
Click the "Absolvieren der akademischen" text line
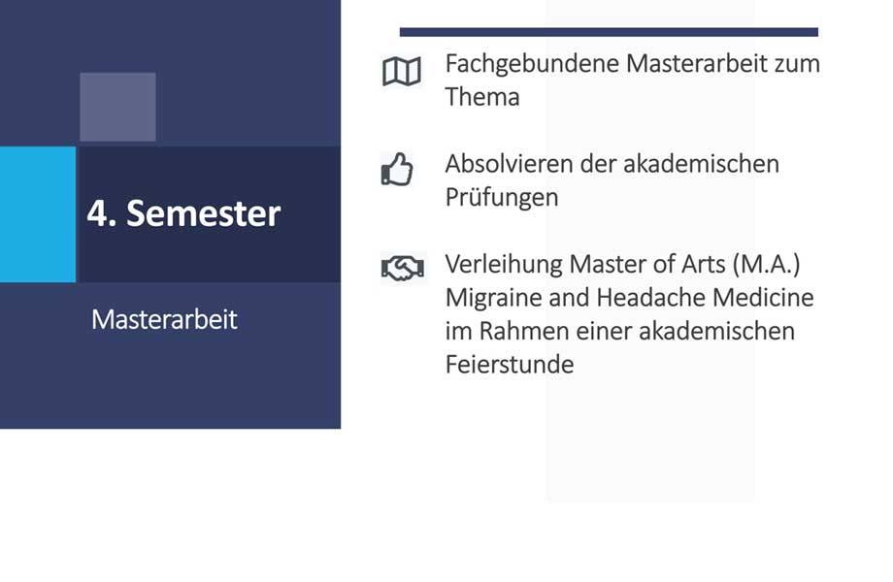(x=612, y=163)
